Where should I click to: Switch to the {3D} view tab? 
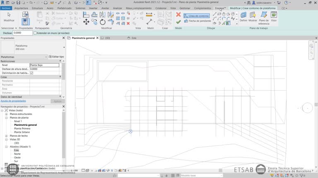tap(107, 38)
